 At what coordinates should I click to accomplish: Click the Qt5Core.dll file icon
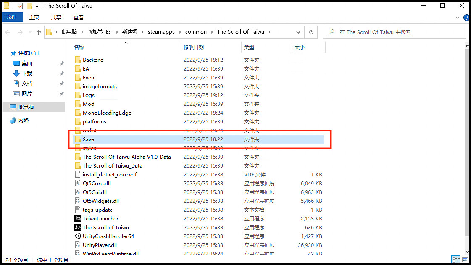click(78, 183)
